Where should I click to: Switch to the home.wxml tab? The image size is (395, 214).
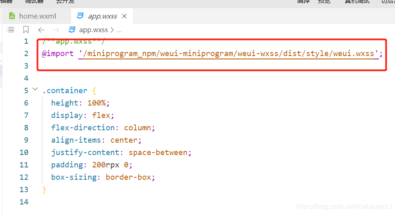pos(37,16)
